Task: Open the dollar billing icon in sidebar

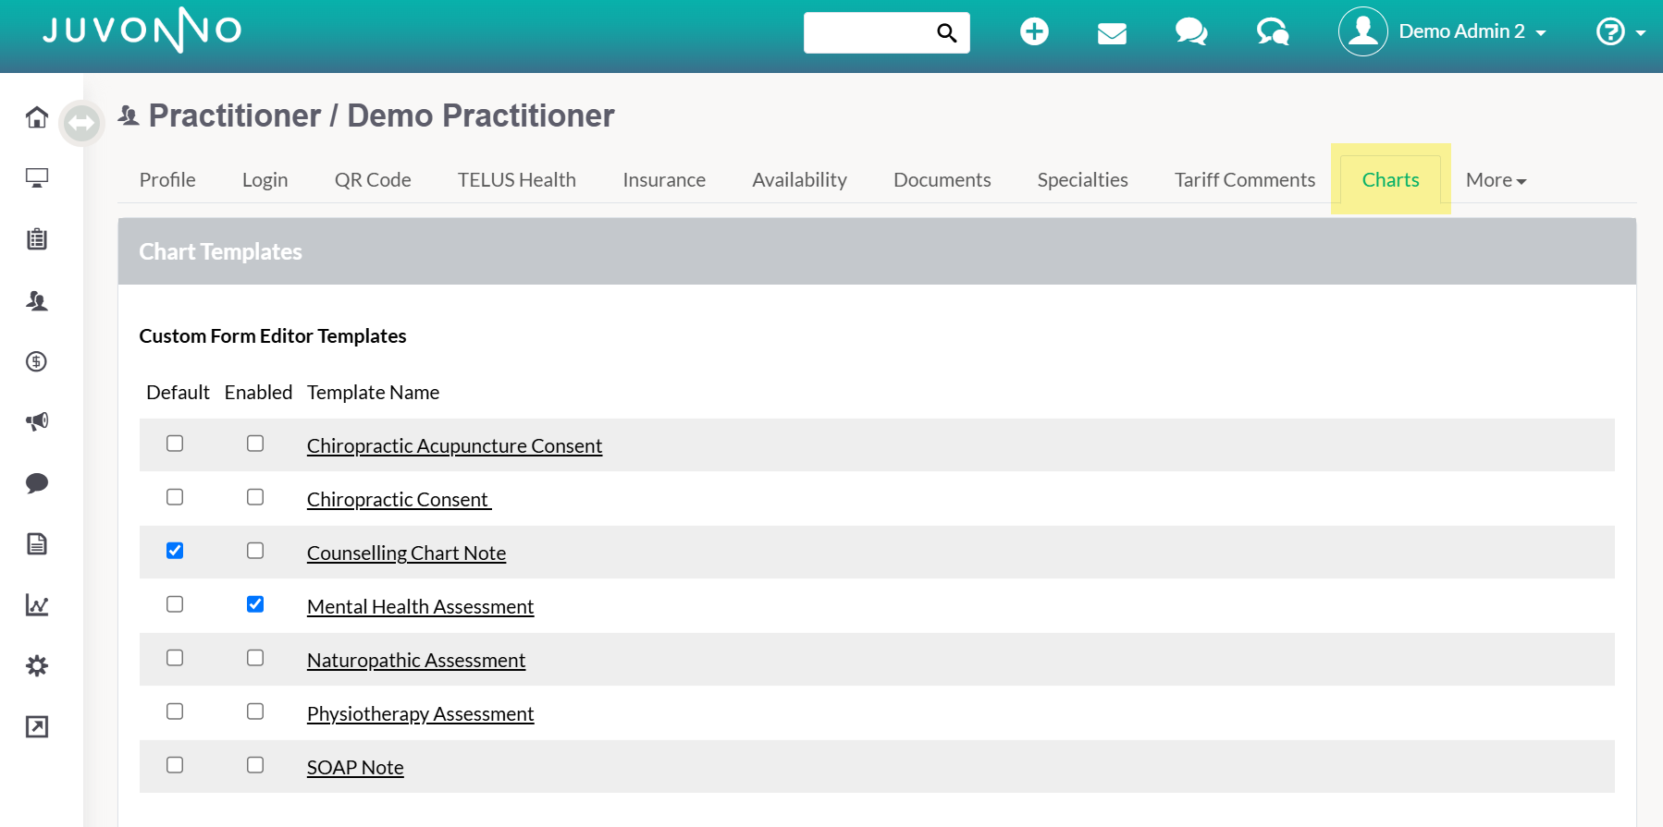Action: 37,361
